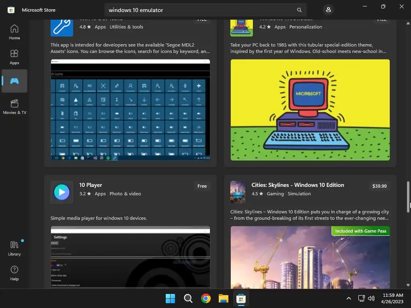Open network status icon in tray
Viewport: 411px width, 308px height.
pyautogui.click(x=362, y=298)
